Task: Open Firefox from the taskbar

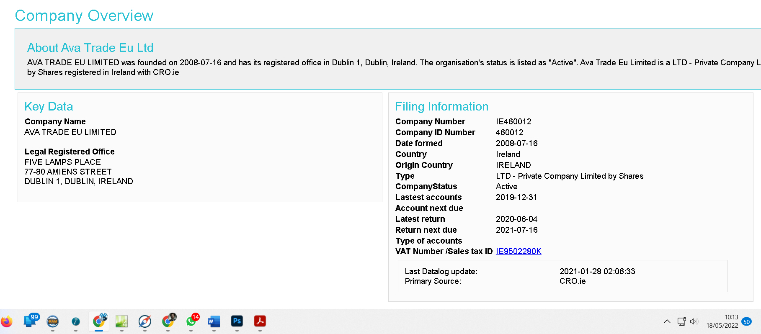Action: pyautogui.click(x=7, y=321)
